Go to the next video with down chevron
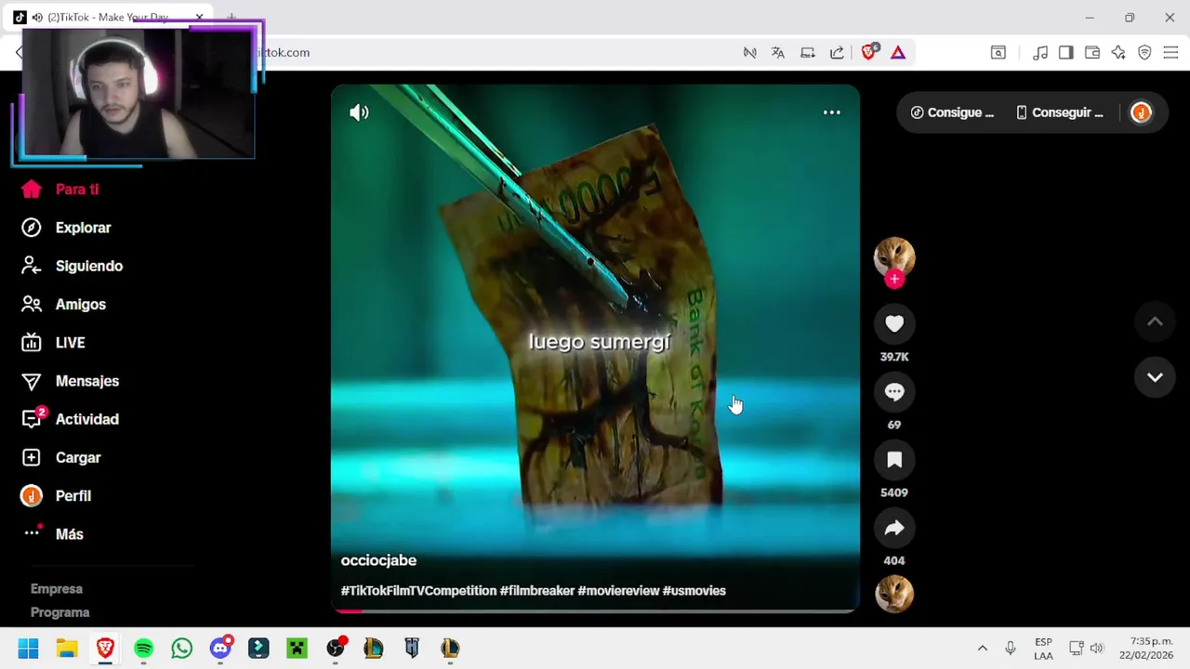This screenshot has height=669, width=1190. [x=1155, y=377]
